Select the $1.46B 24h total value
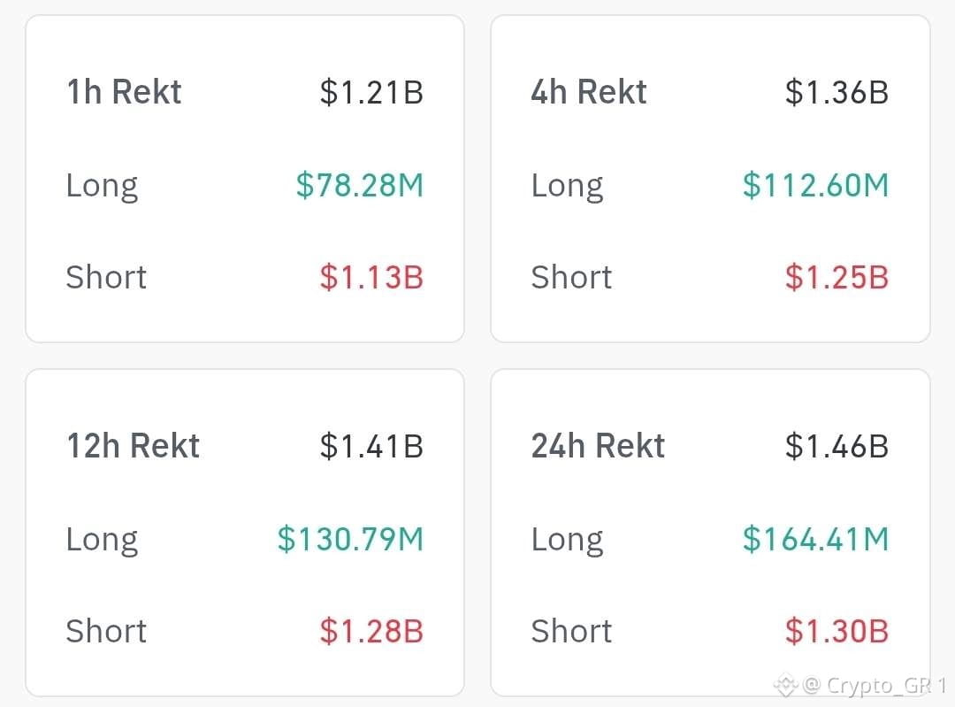The height and width of the screenshot is (707, 955). 837,446
